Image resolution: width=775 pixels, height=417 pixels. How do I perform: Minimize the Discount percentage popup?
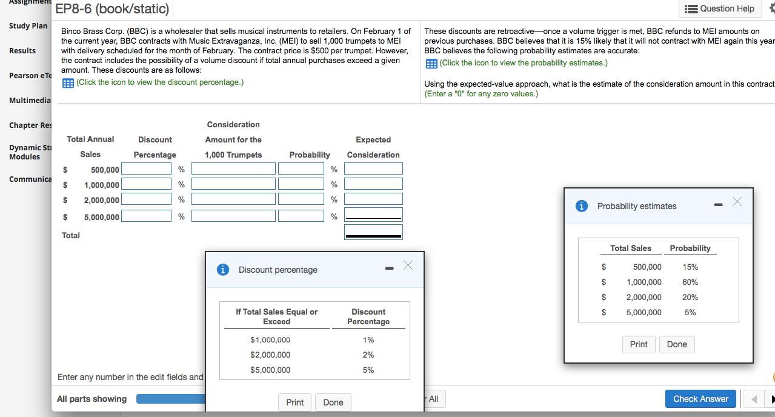coord(391,269)
